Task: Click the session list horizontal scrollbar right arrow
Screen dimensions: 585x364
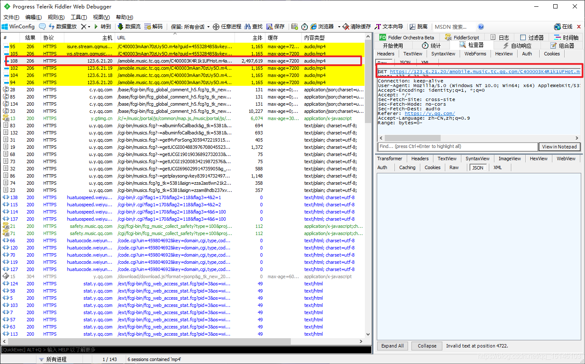Action: tap(361, 341)
